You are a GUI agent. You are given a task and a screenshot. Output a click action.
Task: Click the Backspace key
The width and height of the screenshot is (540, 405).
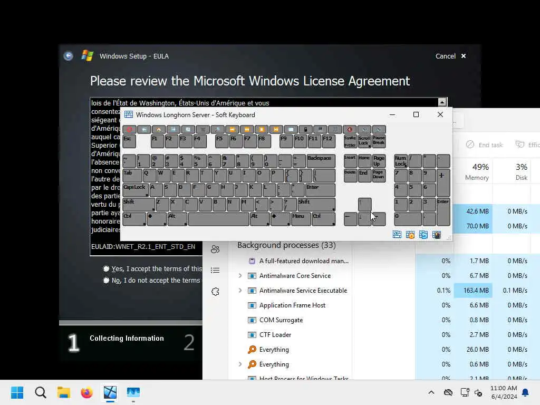click(321, 161)
